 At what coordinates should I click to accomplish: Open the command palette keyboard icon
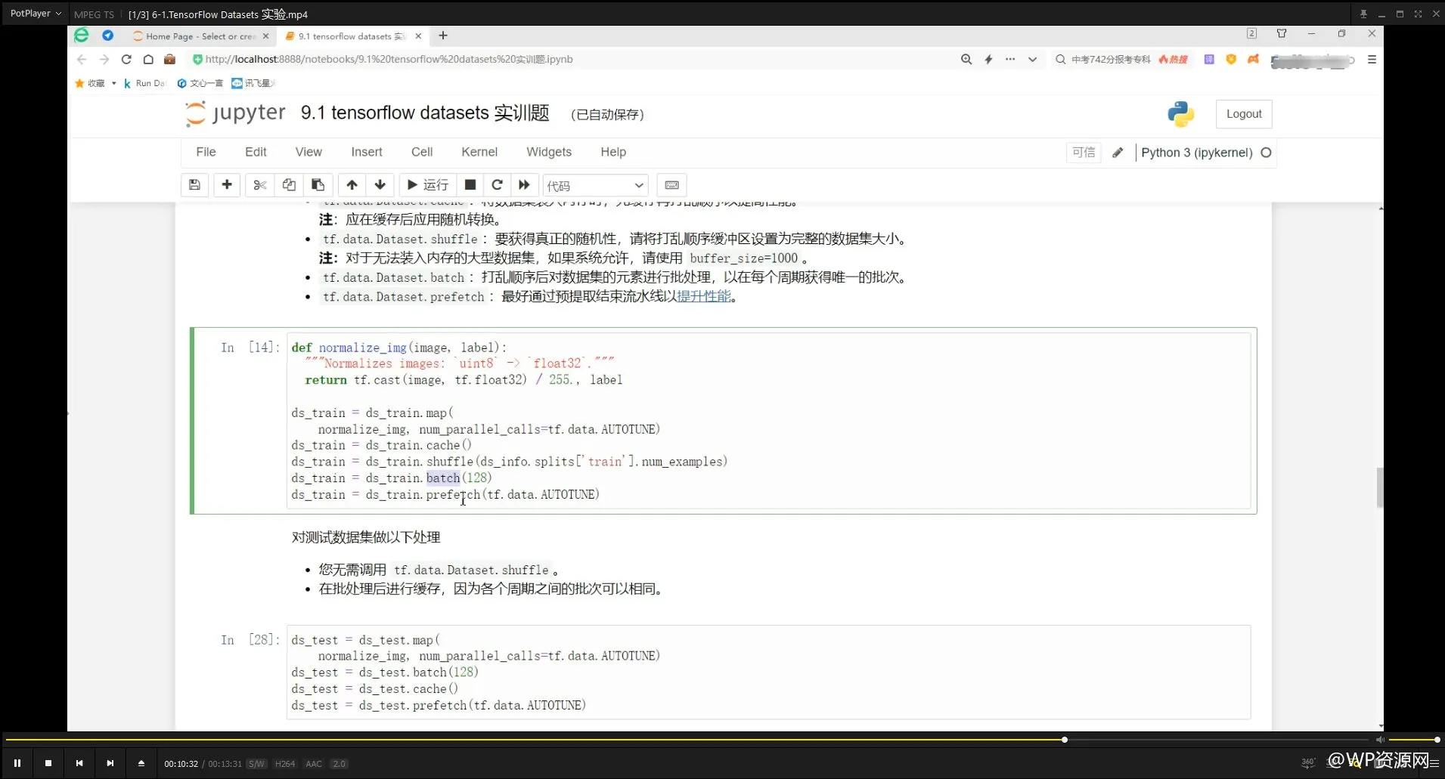671,185
